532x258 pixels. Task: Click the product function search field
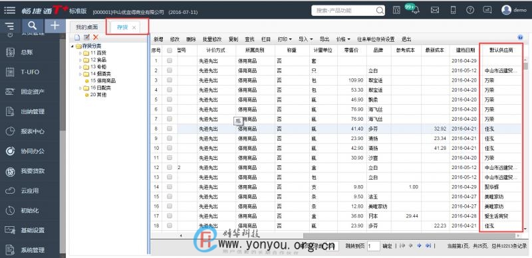(348, 11)
